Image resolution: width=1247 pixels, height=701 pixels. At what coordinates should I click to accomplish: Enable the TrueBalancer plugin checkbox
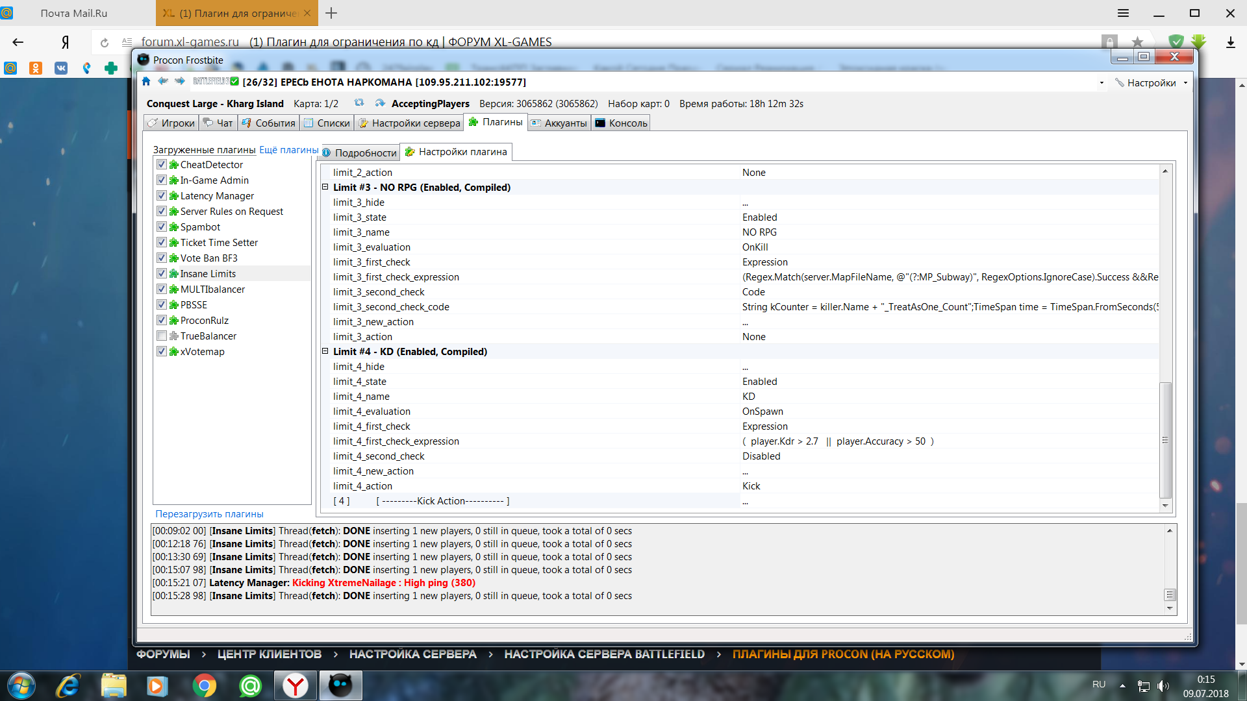pos(162,336)
